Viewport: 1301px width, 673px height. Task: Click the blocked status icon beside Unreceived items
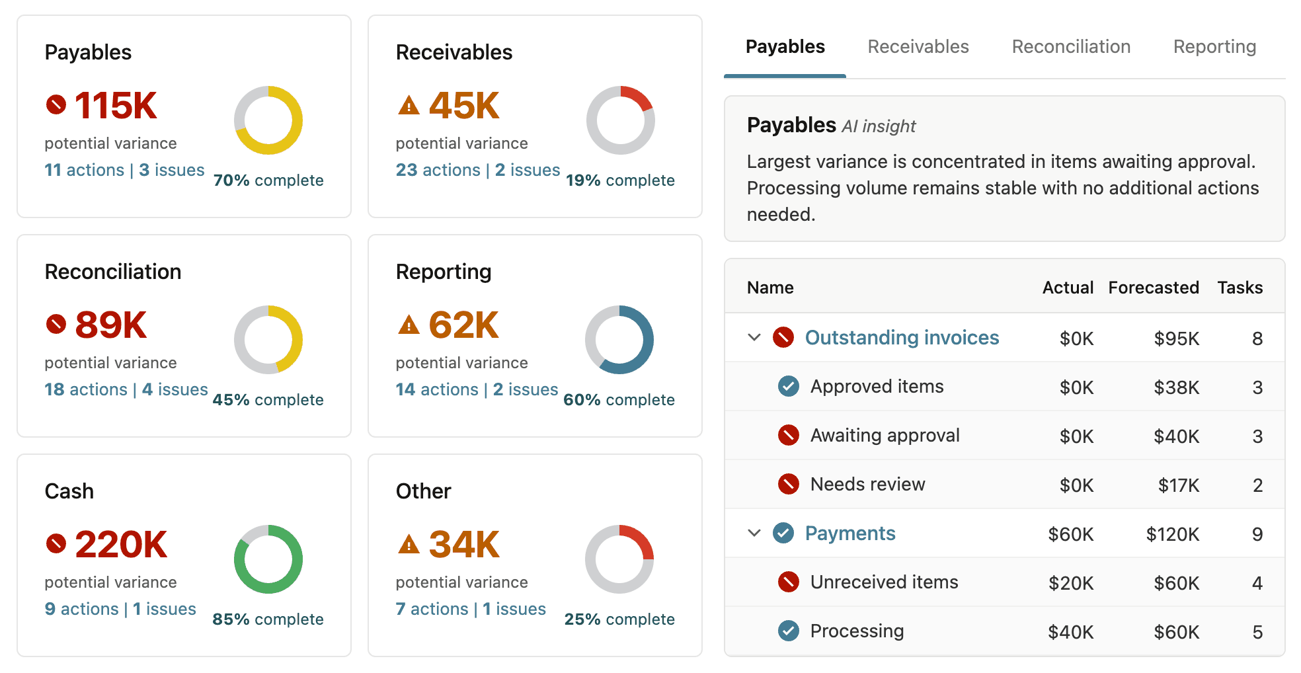(788, 582)
